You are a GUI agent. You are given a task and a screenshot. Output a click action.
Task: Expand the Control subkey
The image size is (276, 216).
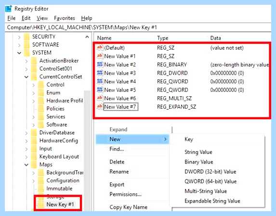click(33, 85)
